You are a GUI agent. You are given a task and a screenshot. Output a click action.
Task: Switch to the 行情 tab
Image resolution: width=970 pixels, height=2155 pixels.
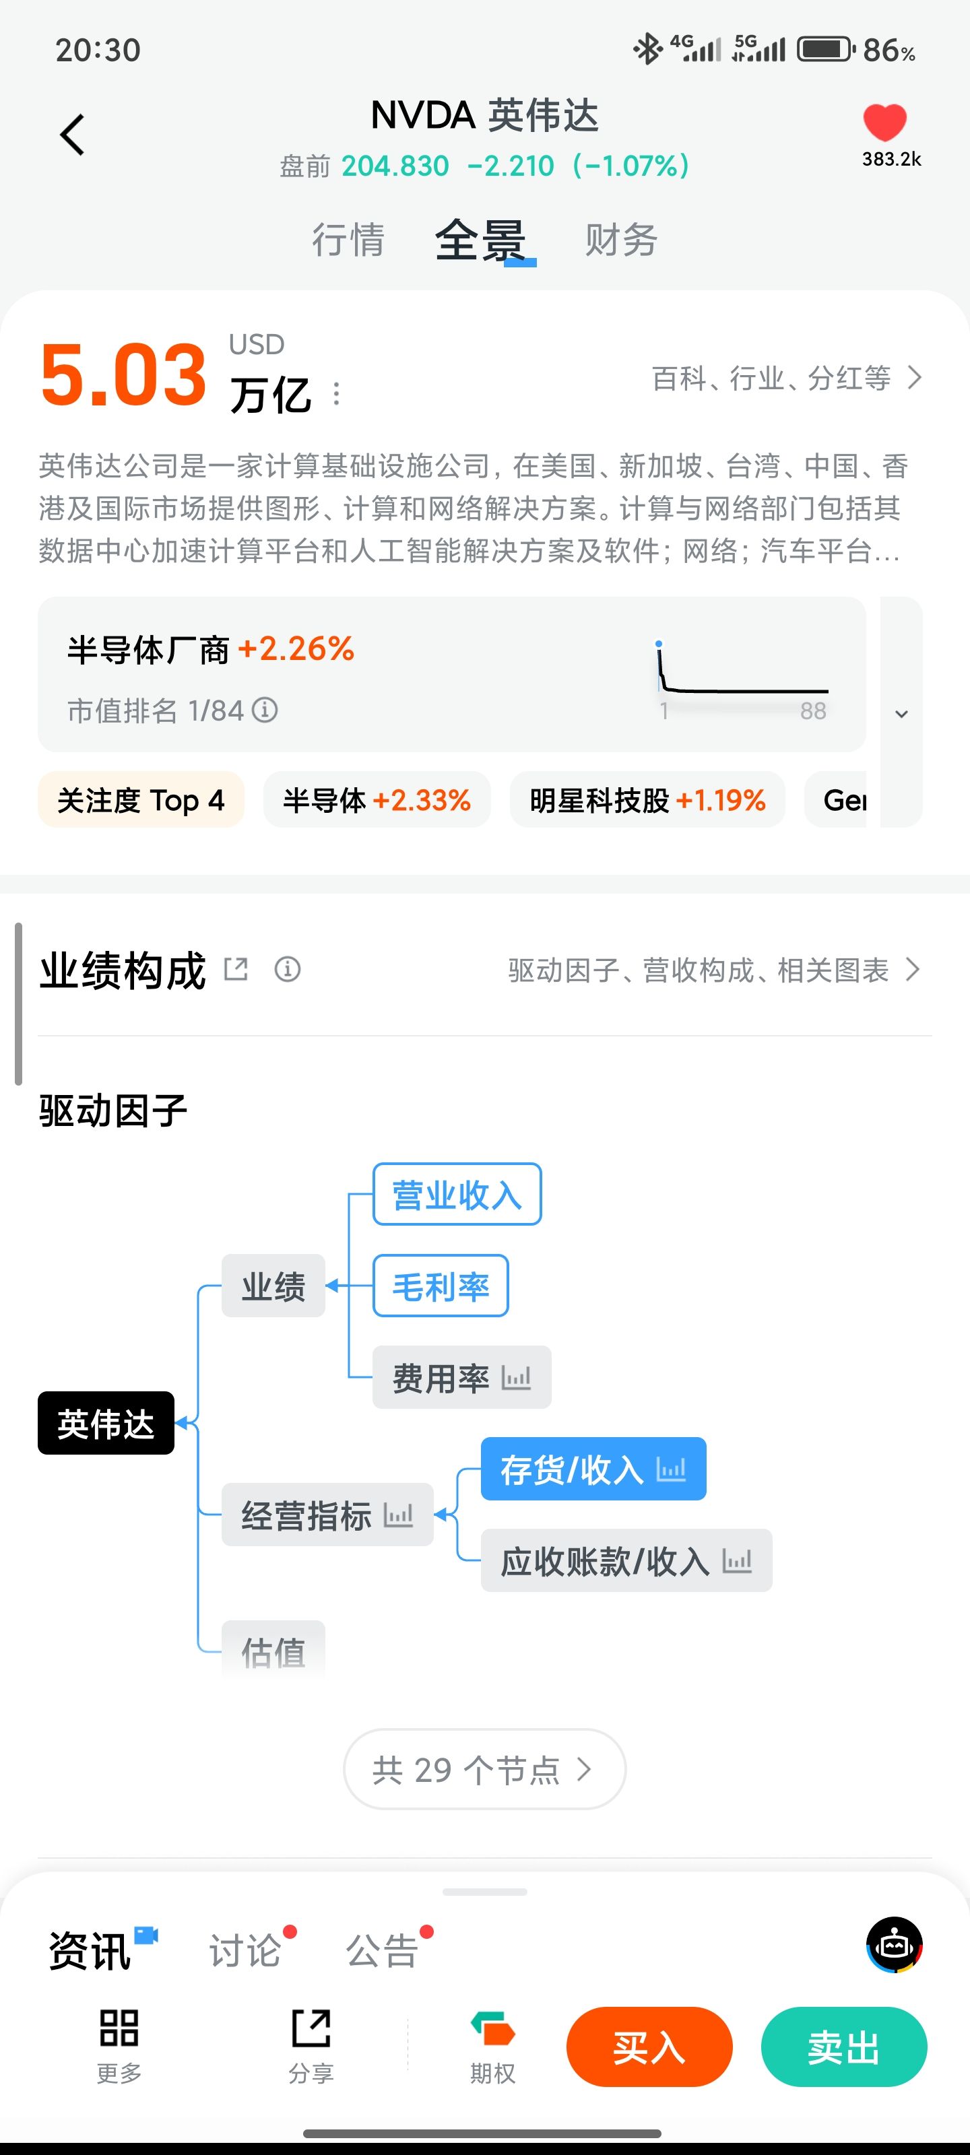348,240
